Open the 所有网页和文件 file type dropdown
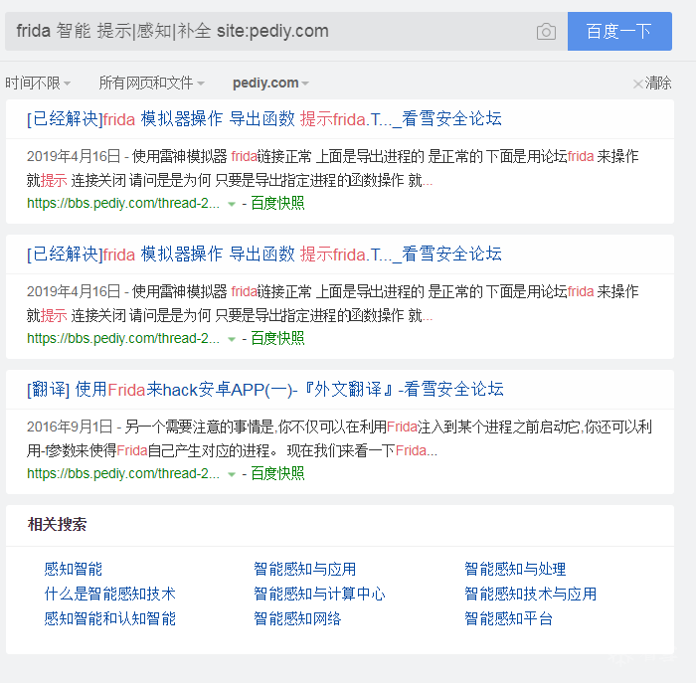The image size is (696, 683). coord(151,83)
